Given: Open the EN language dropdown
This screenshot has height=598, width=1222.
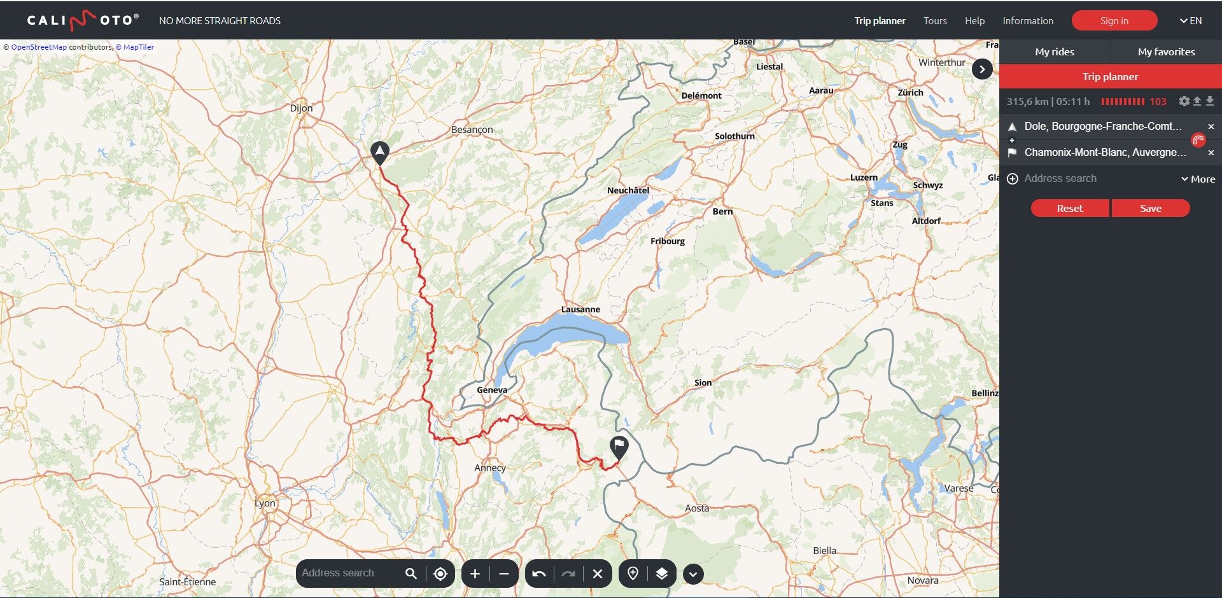Looking at the screenshot, I should tap(1191, 20).
